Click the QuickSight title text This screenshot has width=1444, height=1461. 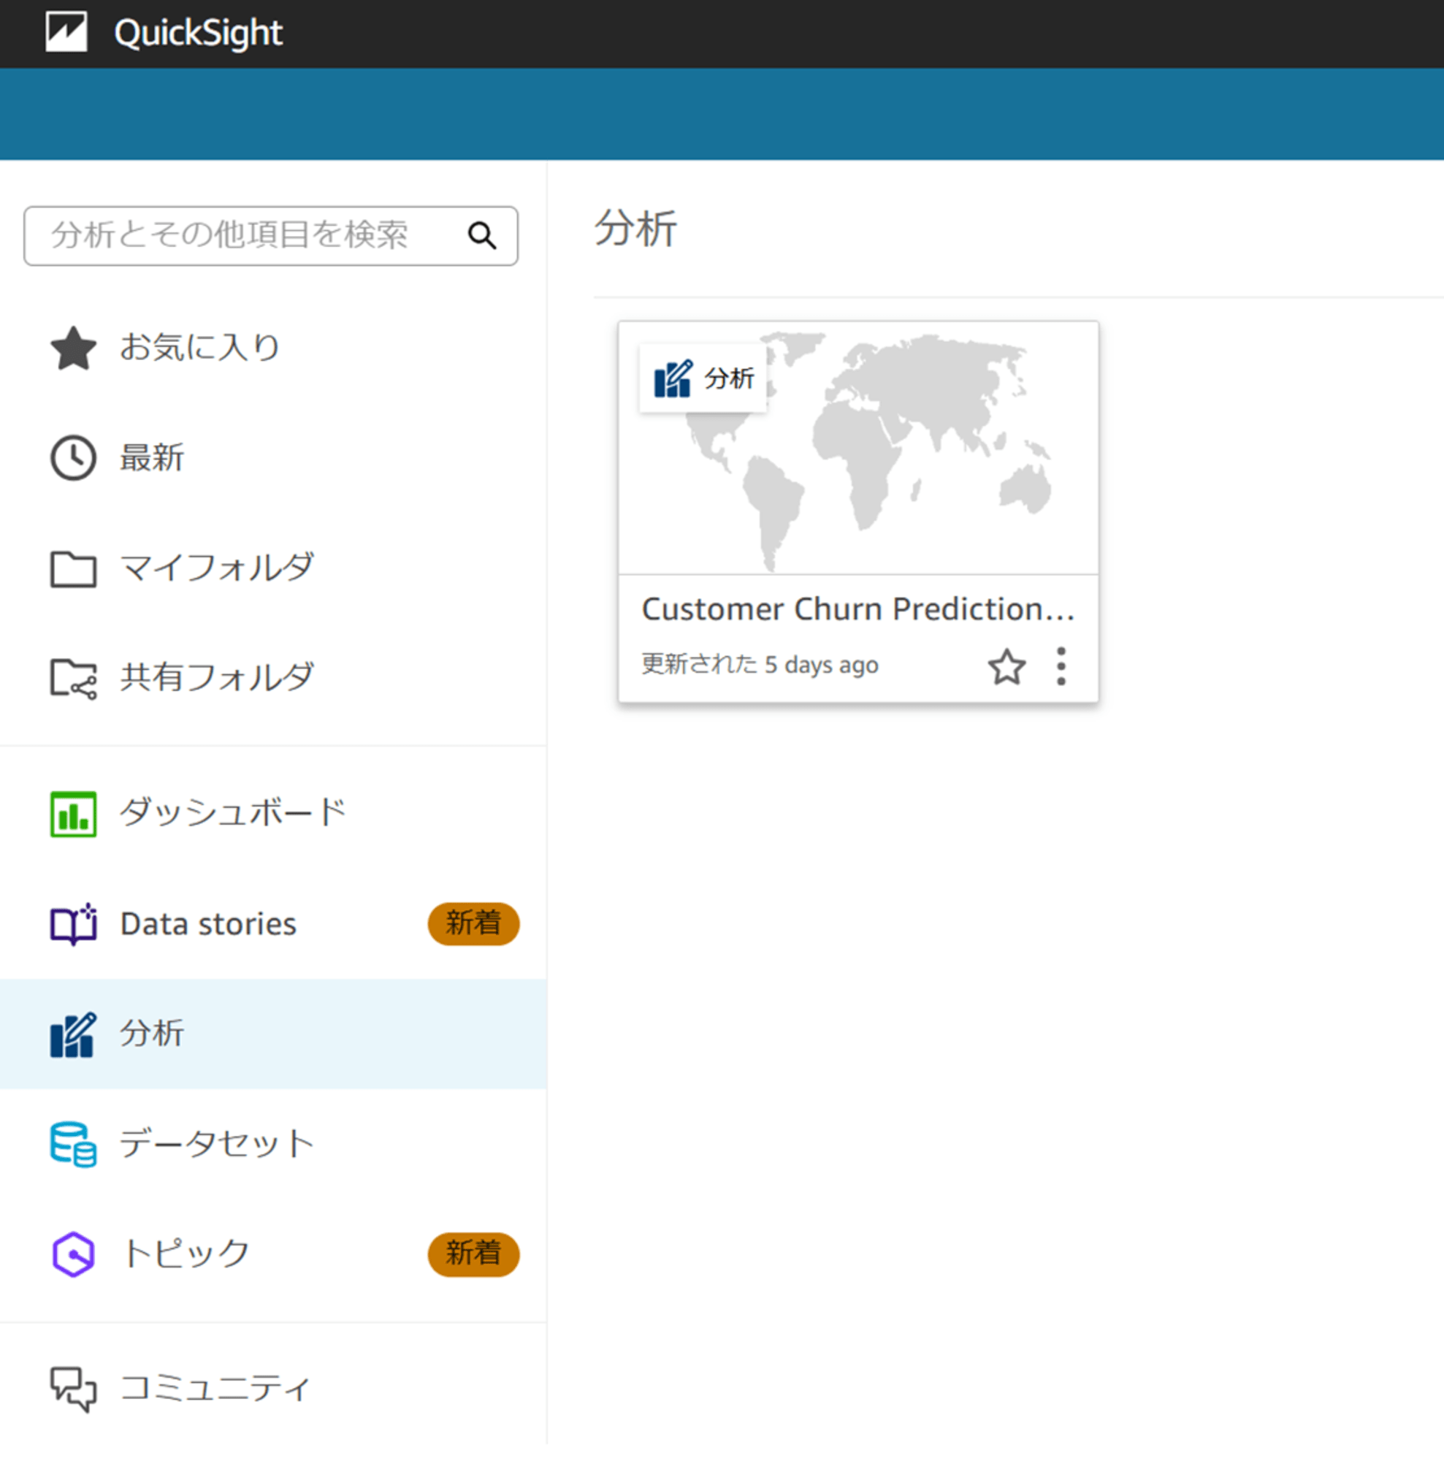click(198, 34)
